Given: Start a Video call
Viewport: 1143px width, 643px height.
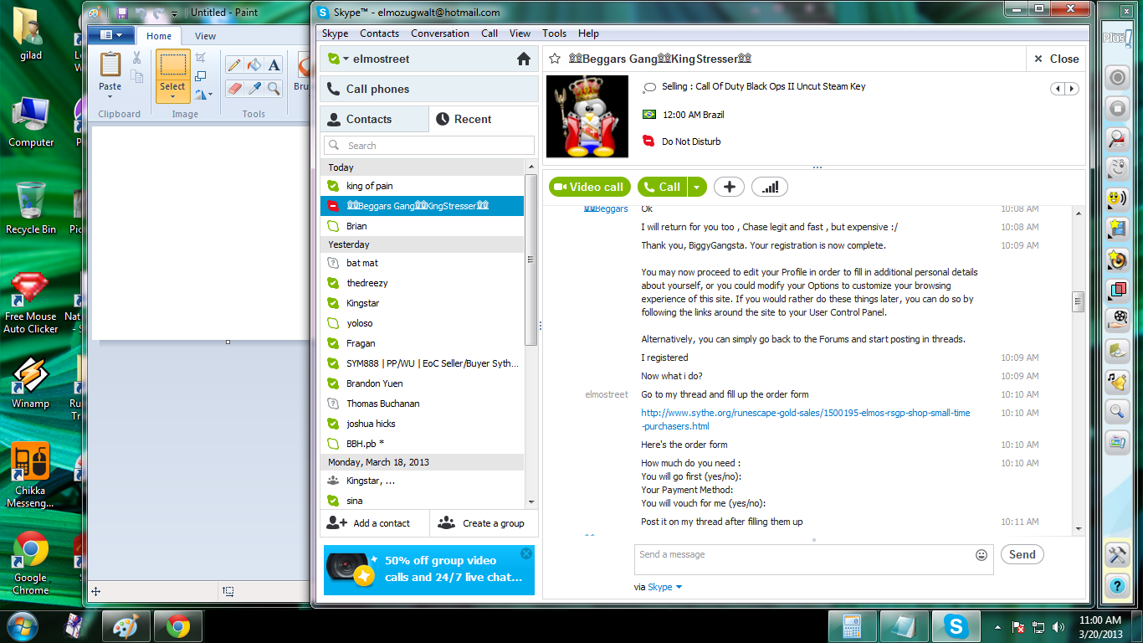Looking at the screenshot, I should coord(590,187).
